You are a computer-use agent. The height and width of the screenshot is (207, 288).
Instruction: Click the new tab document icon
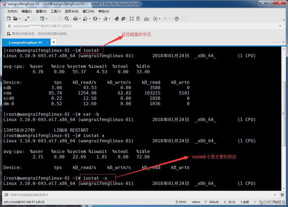[155, 19]
